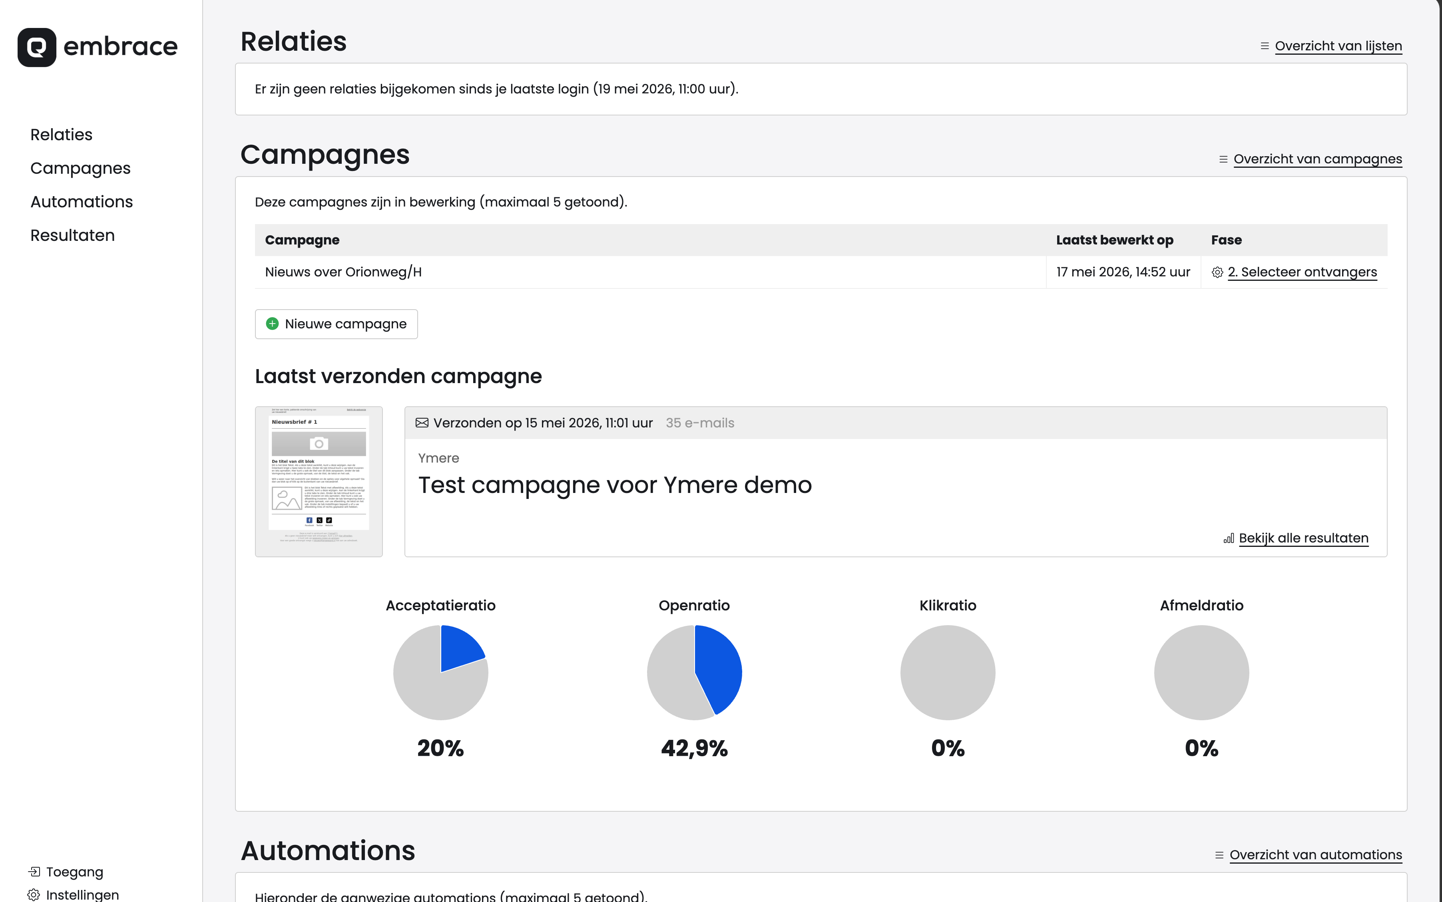Go to Automations in sidebar

pos(82,202)
